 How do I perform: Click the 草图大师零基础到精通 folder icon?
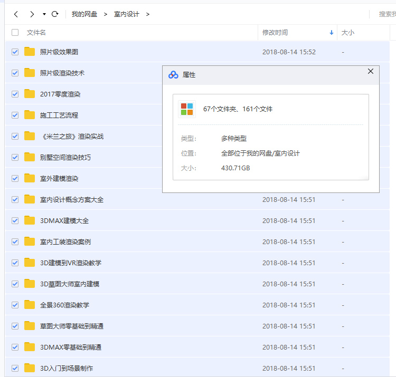pyautogui.click(x=30, y=326)
